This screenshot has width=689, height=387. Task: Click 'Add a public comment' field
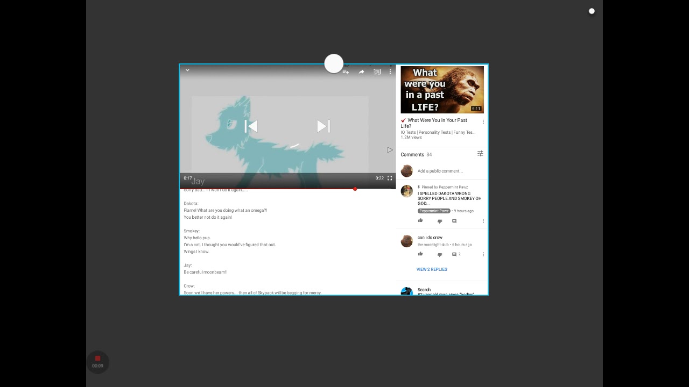(440, 171)
